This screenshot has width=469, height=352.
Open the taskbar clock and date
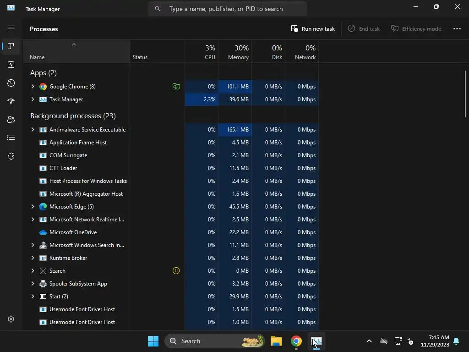tap(435, 341)
